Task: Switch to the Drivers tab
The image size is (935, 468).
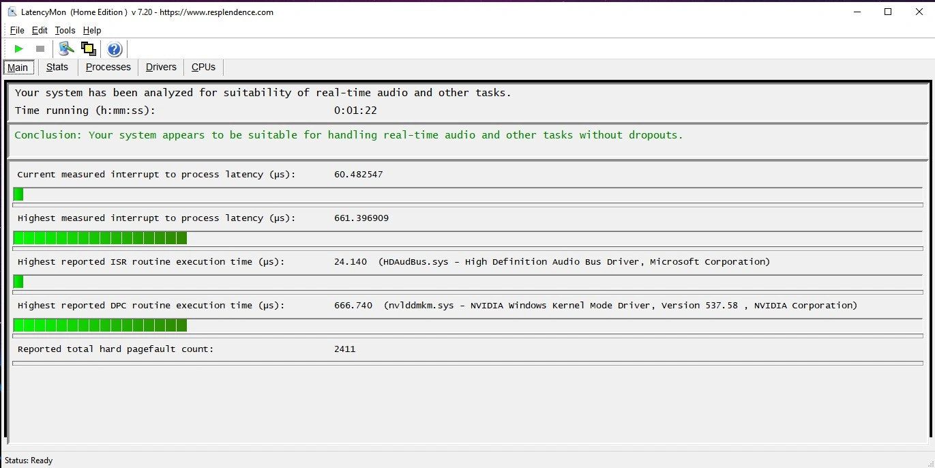Action: pos(161,67)
